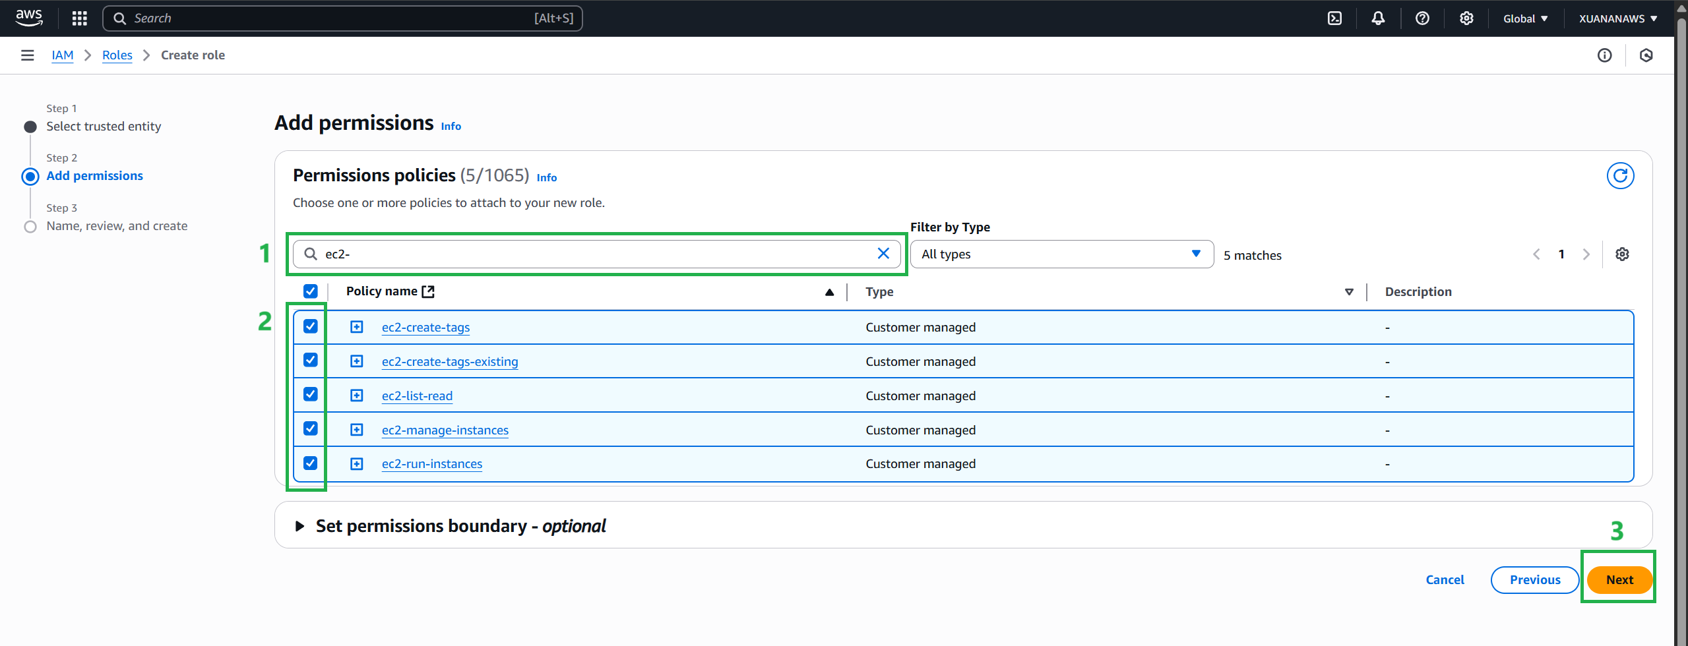The width and height of the screenshot is (1688, 646).
Task: Expand Set permissions boundary section
Action: [x=300, y=526]
